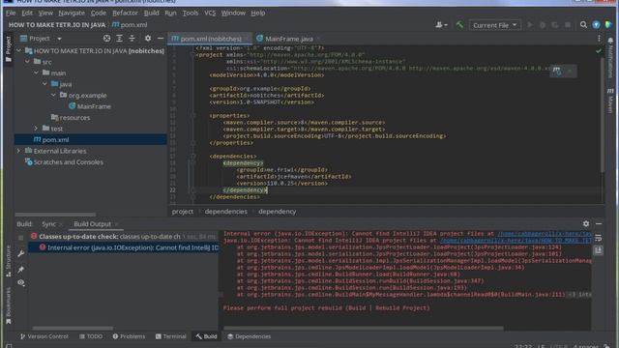Expand the test folder

(36, 129)
